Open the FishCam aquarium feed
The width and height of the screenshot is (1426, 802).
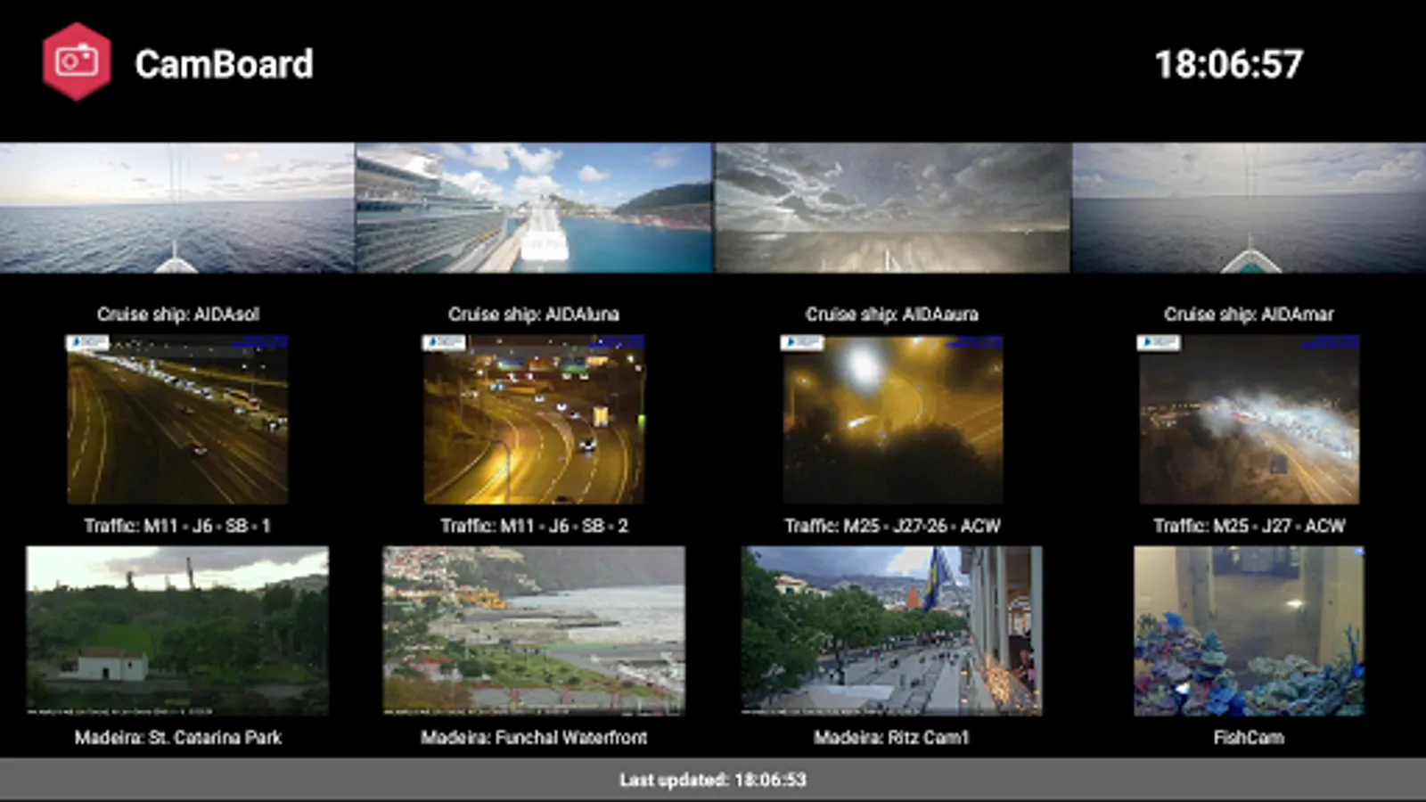(x=1249, y=631)
